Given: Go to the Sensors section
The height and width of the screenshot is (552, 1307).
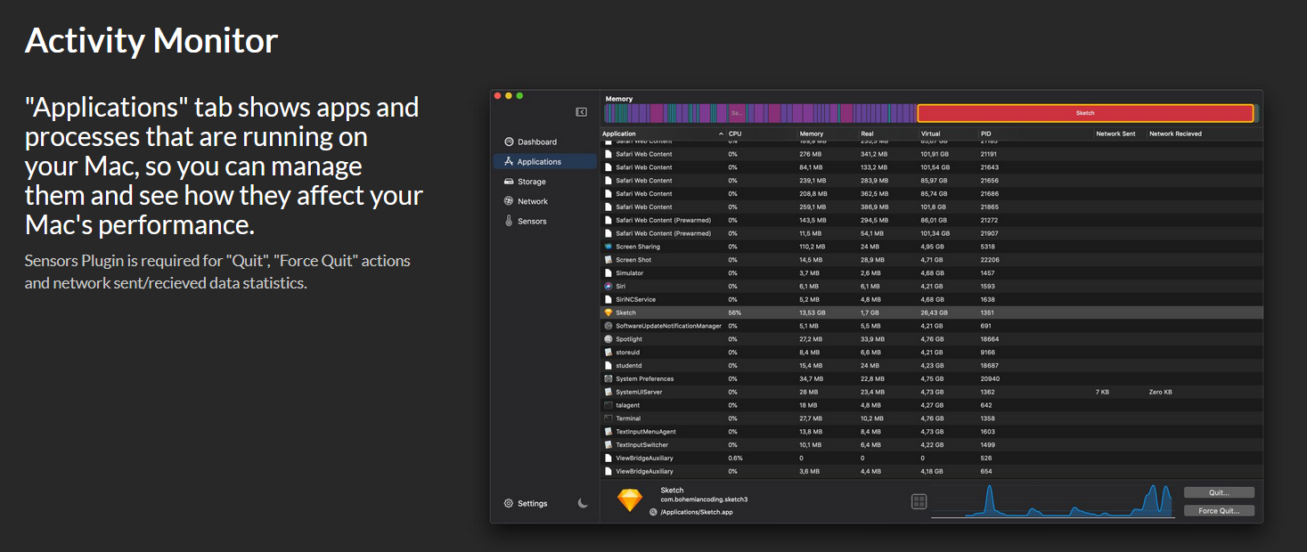Looking at the screenshot, I should tap(545, 221).
